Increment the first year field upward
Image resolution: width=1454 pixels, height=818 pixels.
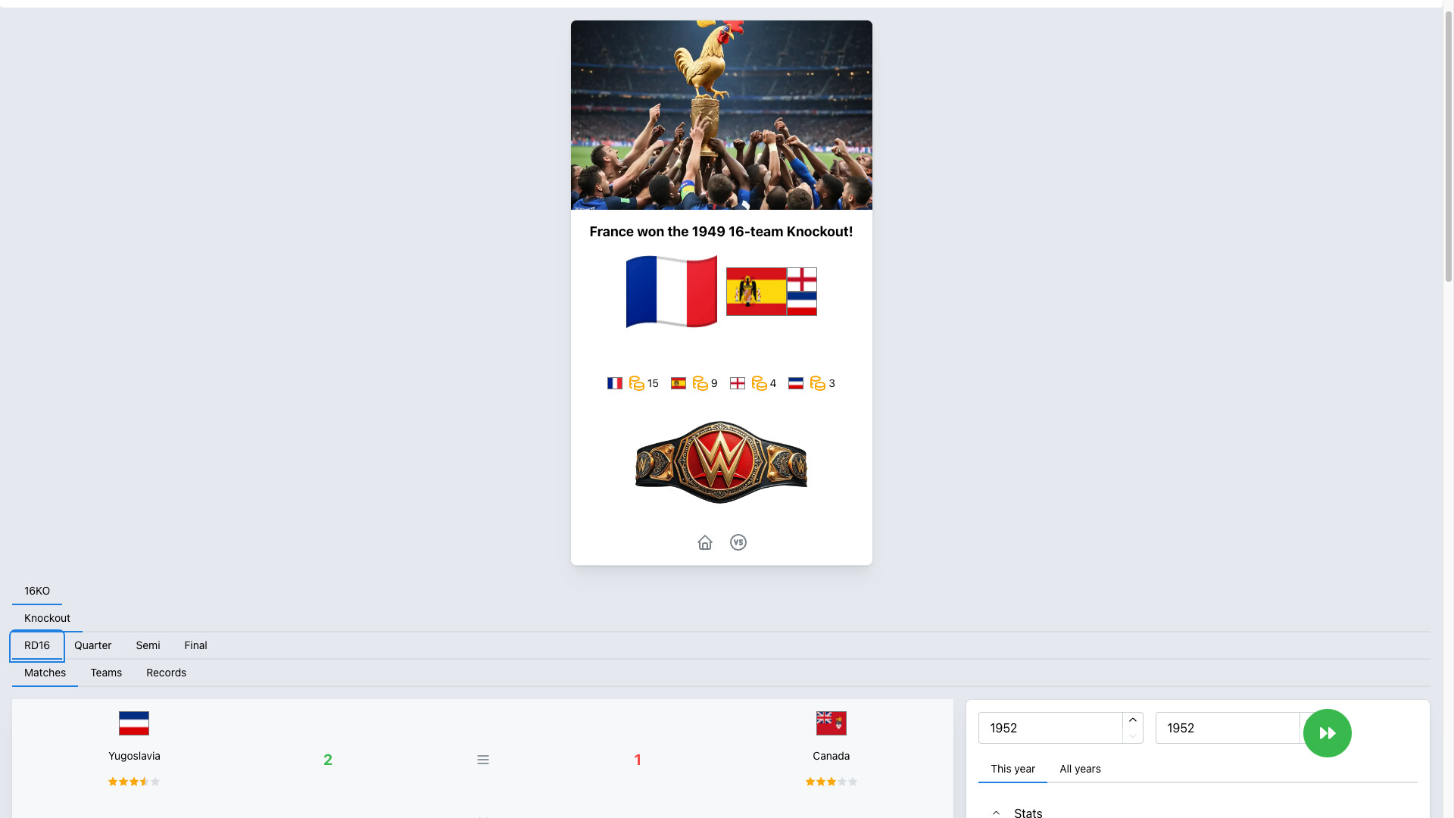click(1133, 720)
